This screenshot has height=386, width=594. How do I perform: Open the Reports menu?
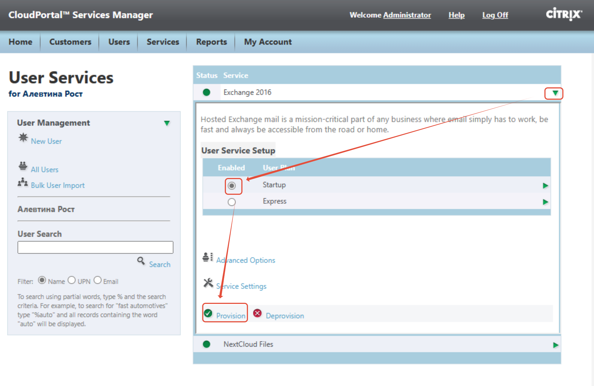coord(211,42)
